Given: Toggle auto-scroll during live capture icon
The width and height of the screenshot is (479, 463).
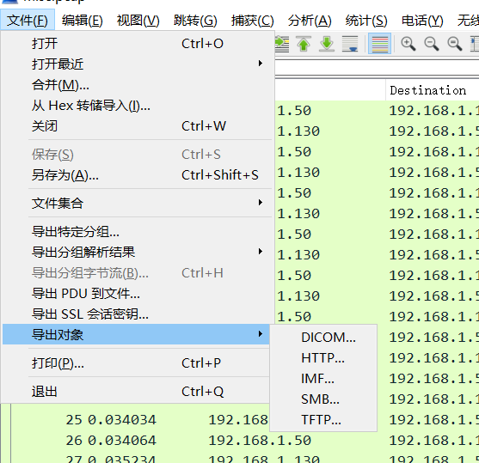Looking at the screenshot, I should coord(350,44).
